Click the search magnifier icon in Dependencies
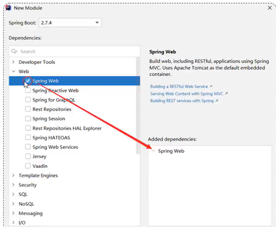Screen dimensions: 276x227 pos(14,51)
